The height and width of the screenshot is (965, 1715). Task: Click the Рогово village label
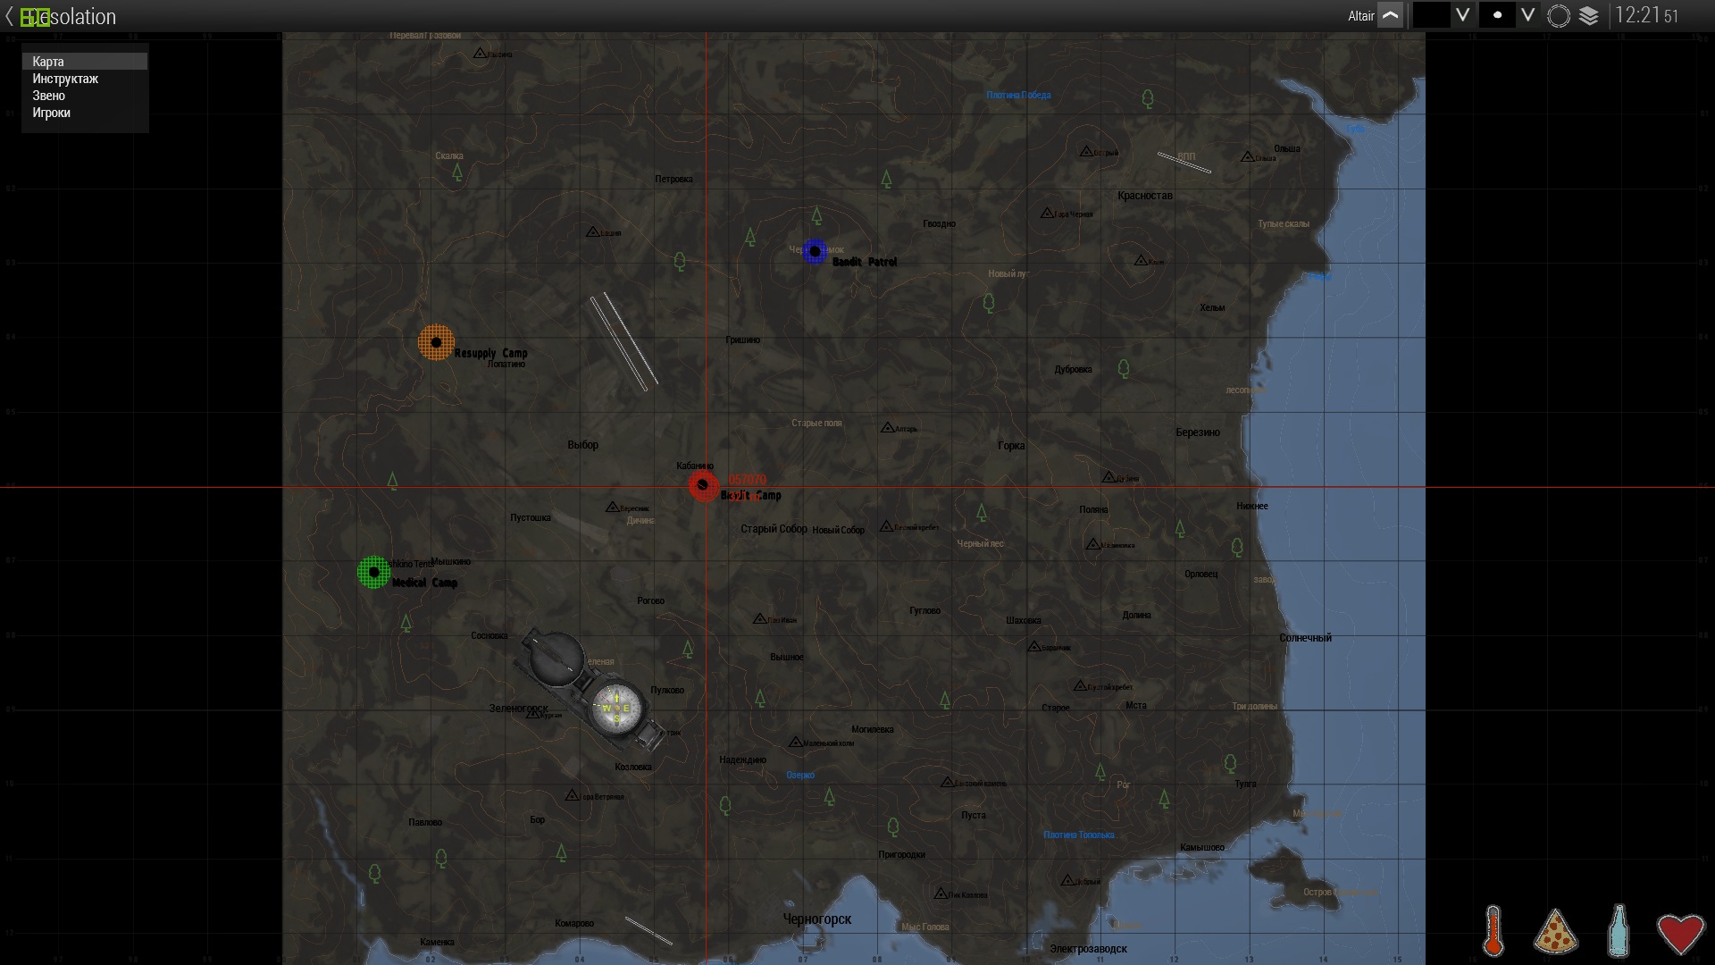[650, 601]
